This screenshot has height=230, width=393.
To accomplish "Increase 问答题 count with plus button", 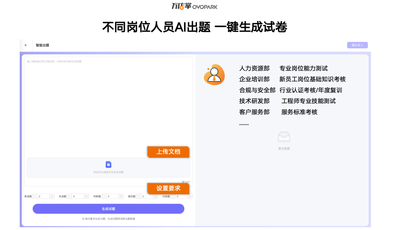I will [x=190, y=196].
